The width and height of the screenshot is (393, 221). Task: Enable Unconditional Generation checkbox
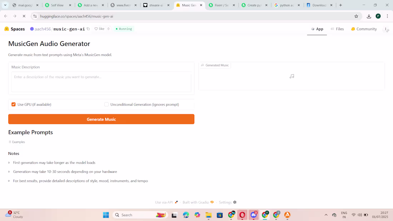[106, 105]
